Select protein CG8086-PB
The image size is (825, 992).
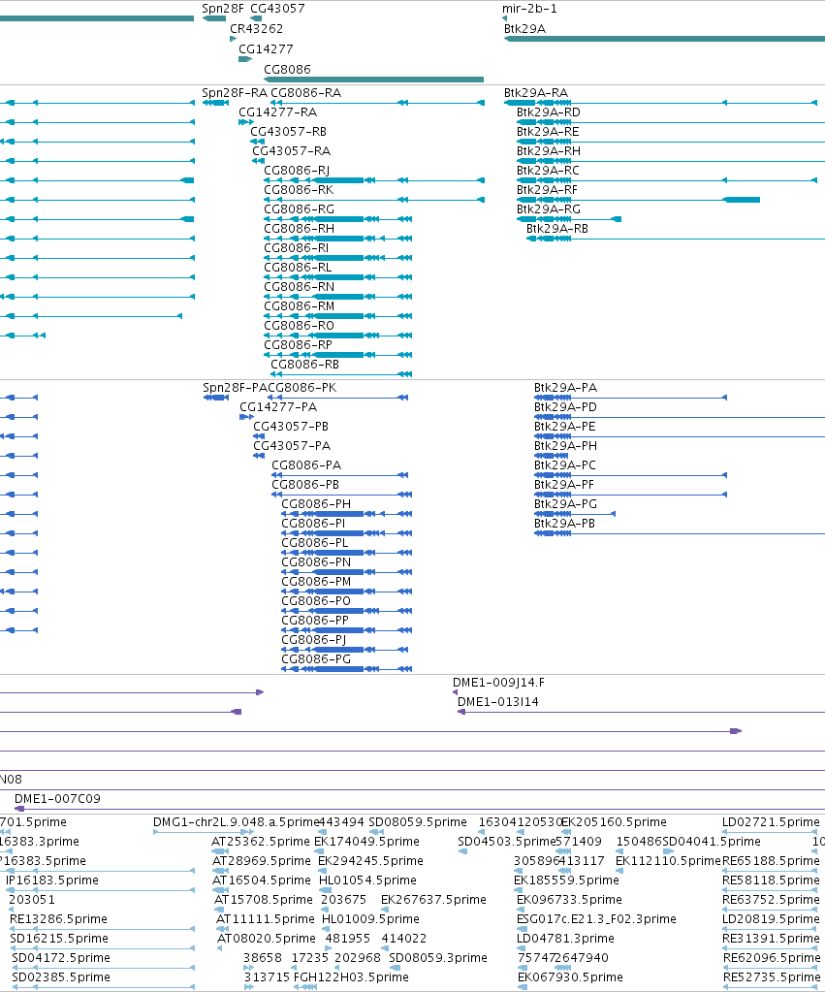tap(305, 485)
